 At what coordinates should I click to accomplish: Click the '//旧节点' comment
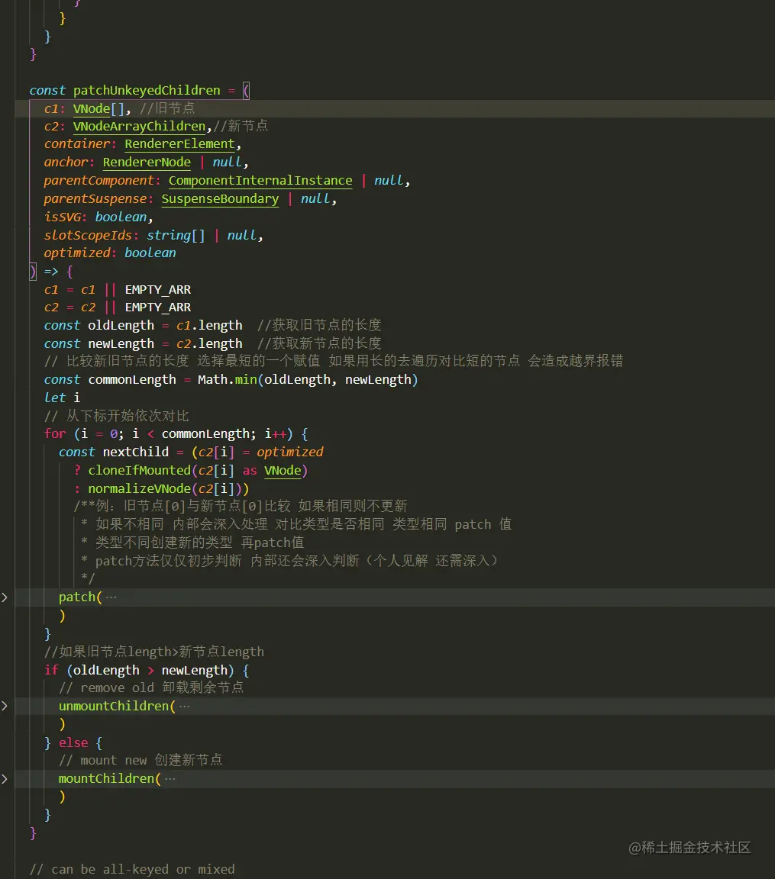pos(168,108)
